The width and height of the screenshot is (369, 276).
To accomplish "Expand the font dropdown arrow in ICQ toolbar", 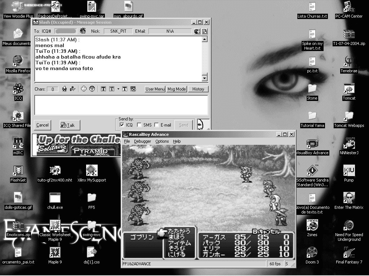I will click(x=118, y=89).
